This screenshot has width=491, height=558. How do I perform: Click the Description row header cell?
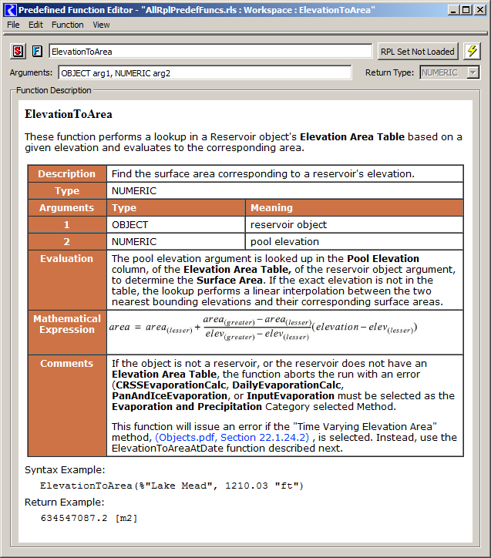pos(67,173)
